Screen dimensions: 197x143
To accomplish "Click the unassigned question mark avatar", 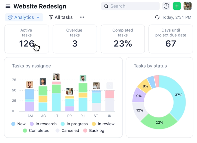I will (110, 86).
